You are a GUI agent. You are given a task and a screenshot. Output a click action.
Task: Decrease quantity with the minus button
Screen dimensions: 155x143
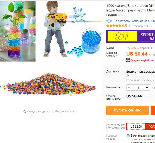[x=129, y=88]
